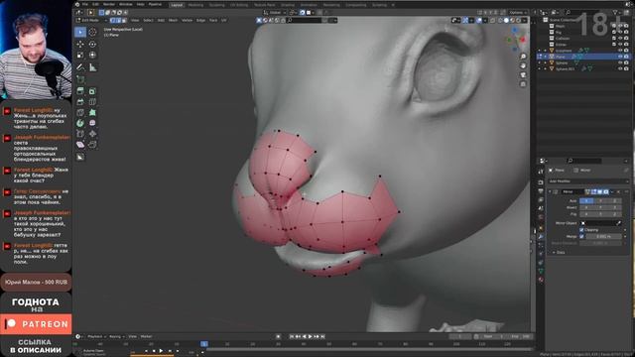
Task: Expand the Data subpanel
Action: point(554,253)
